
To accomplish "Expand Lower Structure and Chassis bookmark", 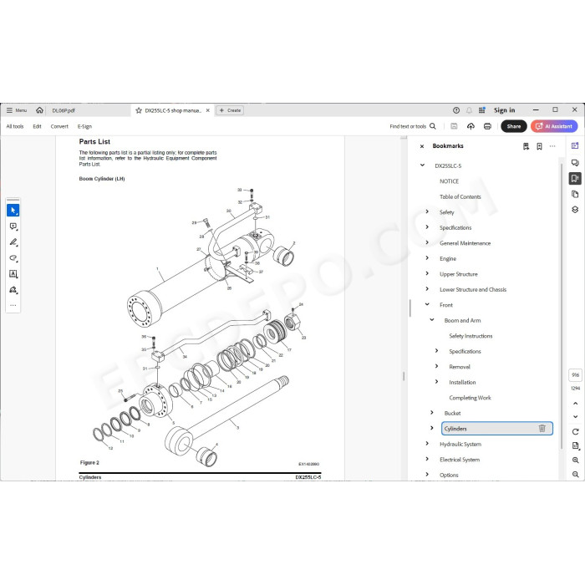I will (x=427, y=289).
